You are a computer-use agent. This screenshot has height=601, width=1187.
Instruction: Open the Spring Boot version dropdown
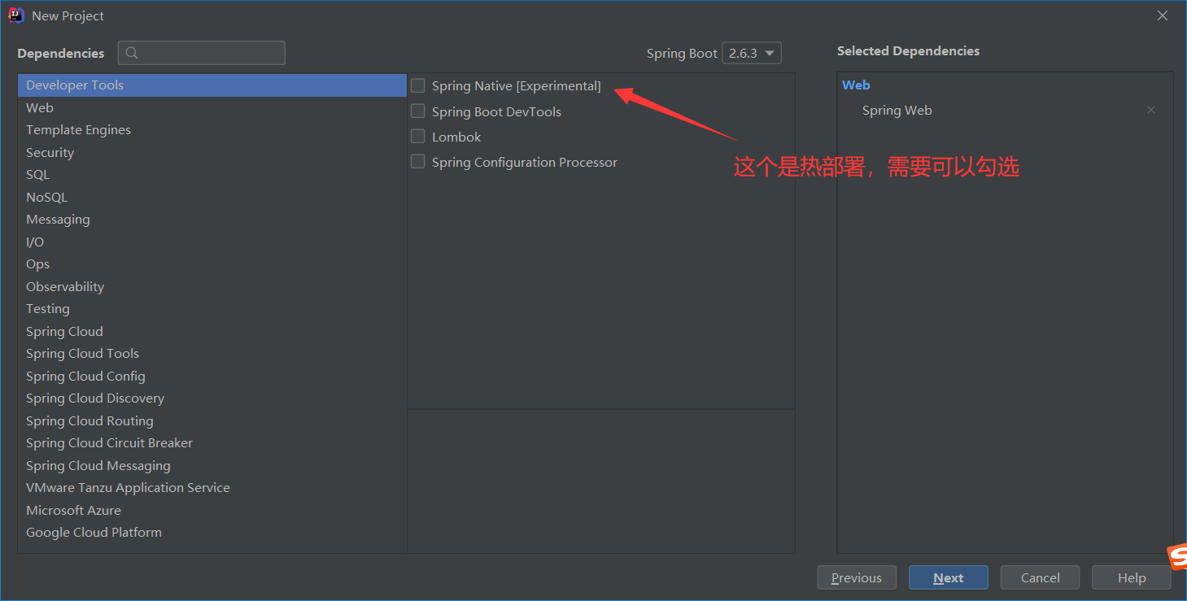[752, 53]
